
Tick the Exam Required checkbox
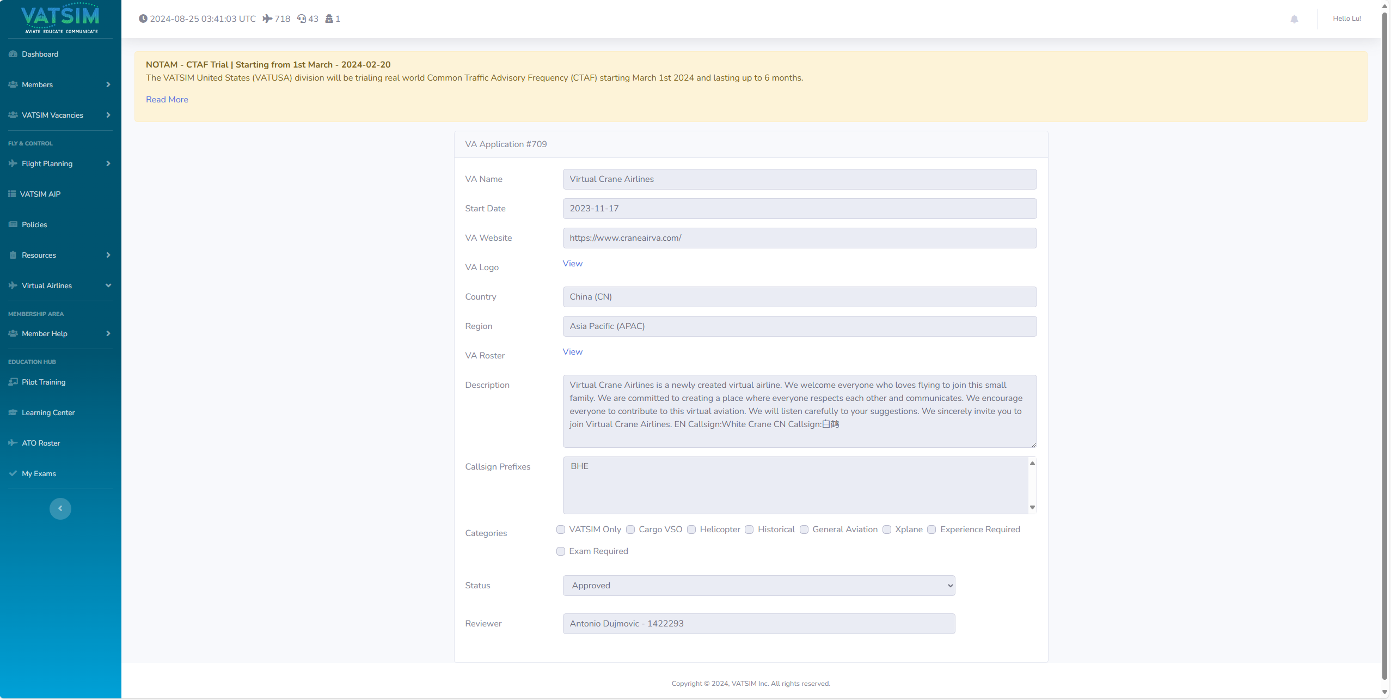point(561,551)
